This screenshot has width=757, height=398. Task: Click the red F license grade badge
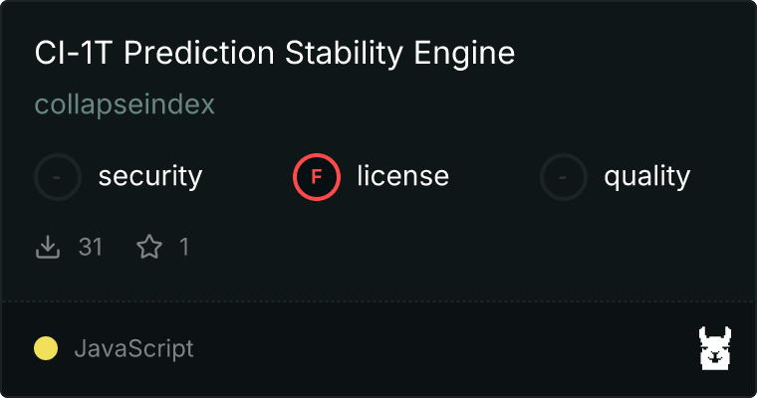317,177
